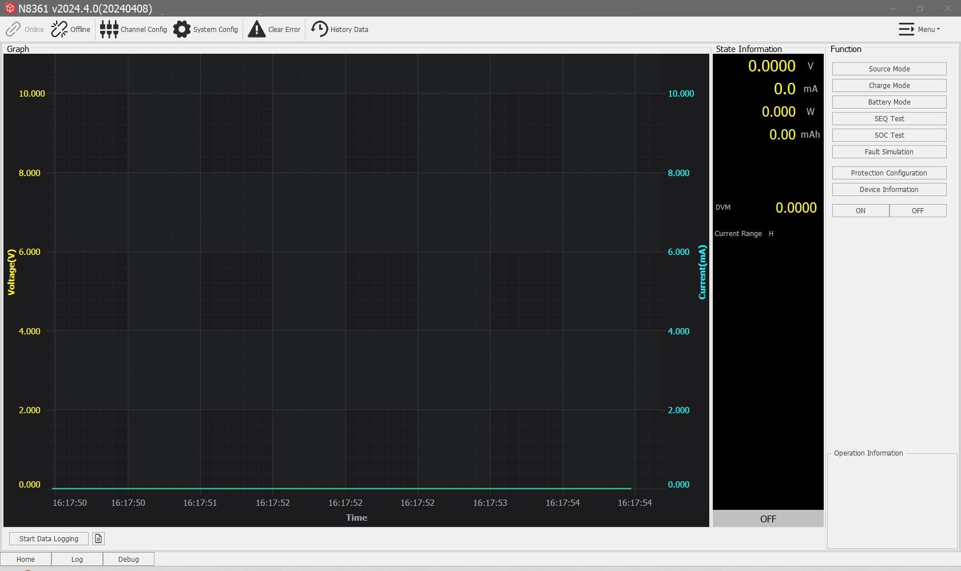Select Battery Mode function

click(889, 102)
